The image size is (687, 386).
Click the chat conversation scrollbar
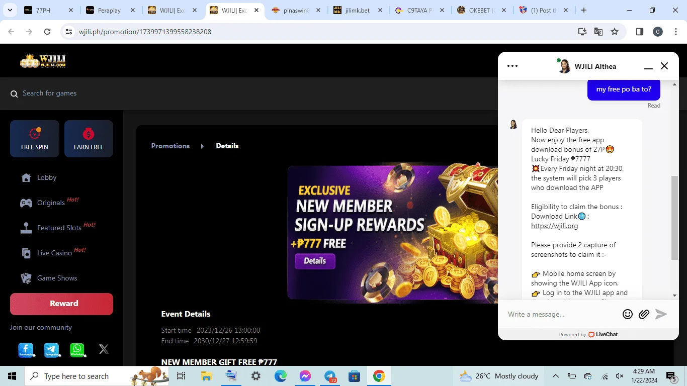[674, 217]
